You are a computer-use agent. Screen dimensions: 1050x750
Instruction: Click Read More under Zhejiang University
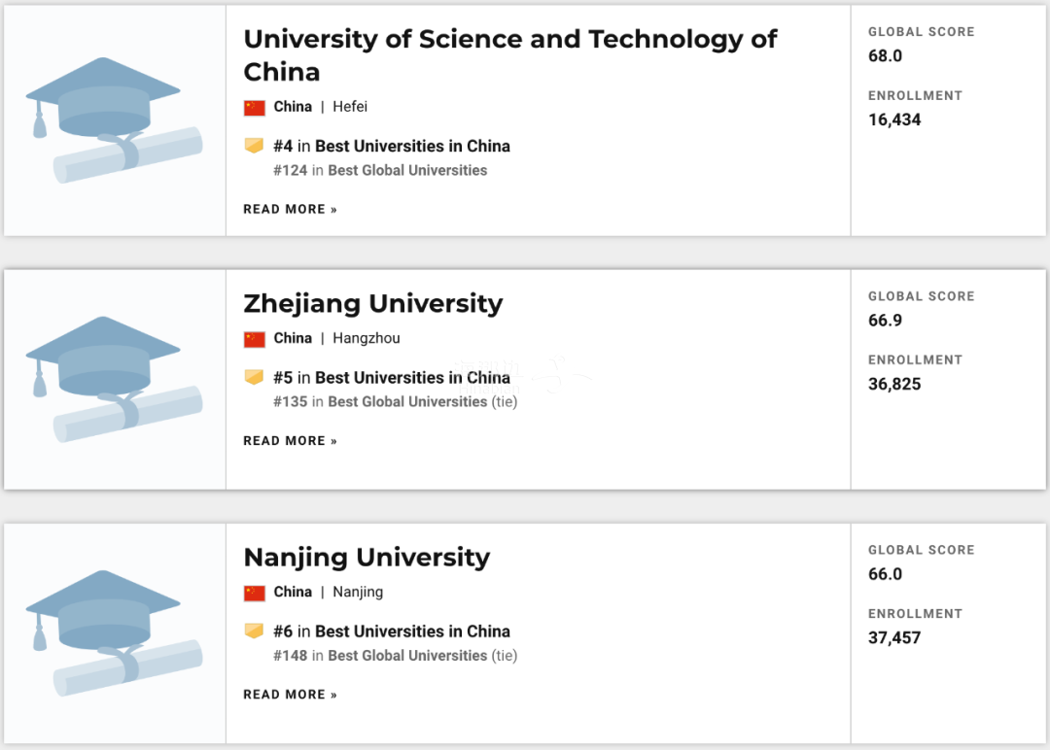pyautogui.click(x=290, y=441)
